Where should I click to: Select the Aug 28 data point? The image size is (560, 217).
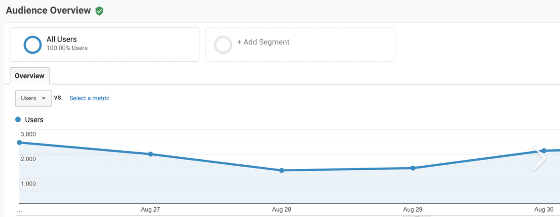282,170
